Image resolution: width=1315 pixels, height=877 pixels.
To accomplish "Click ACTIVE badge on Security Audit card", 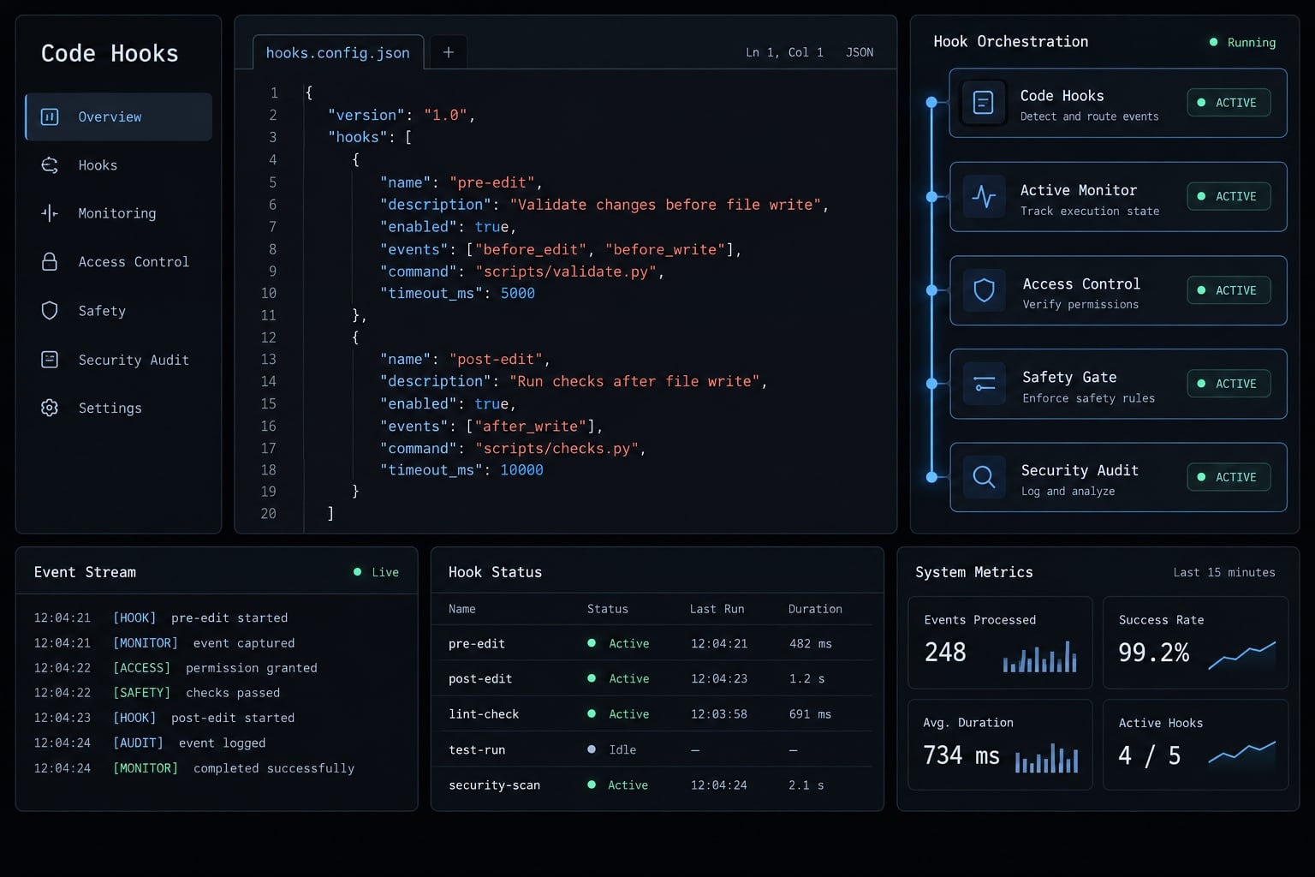I will click(1229, 477).
